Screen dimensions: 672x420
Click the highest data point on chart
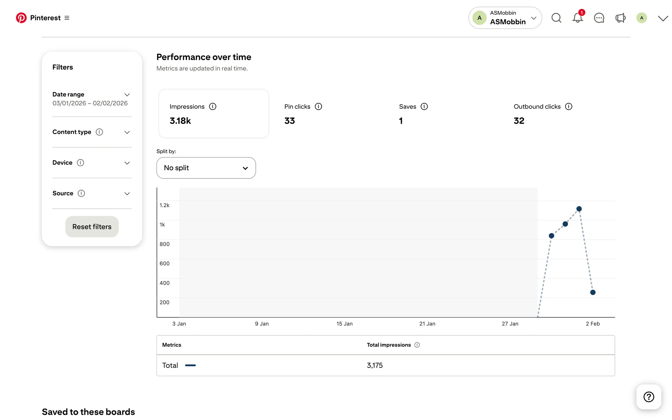point(579,209)
